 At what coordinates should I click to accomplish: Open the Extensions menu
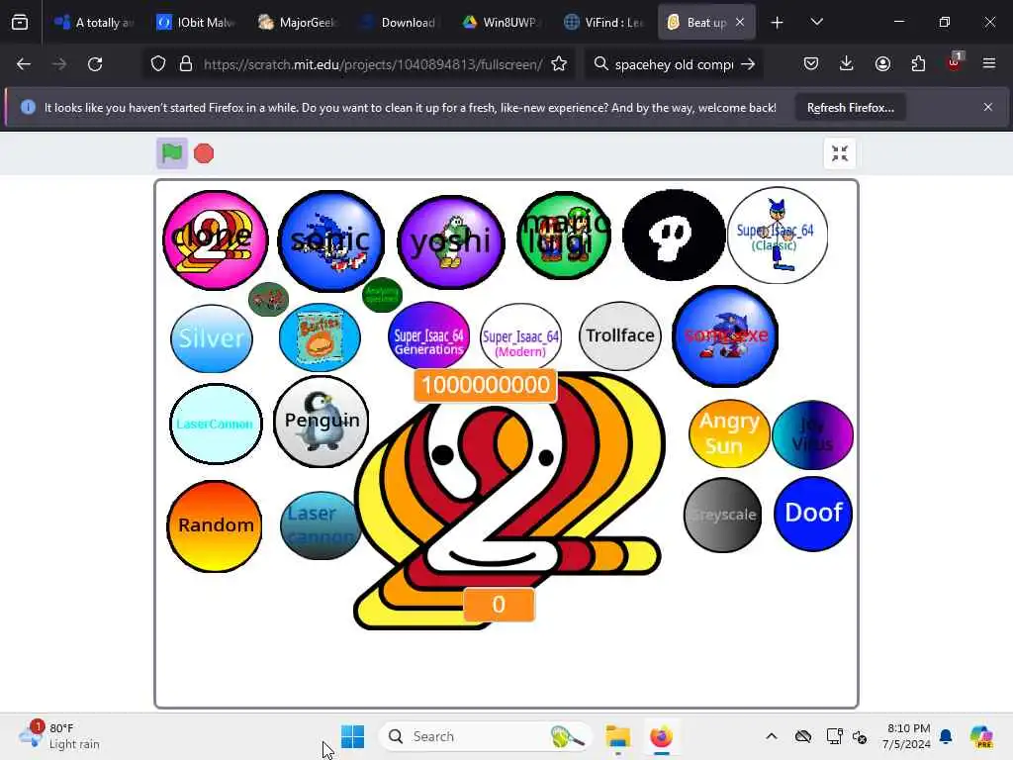coord(918,64)
